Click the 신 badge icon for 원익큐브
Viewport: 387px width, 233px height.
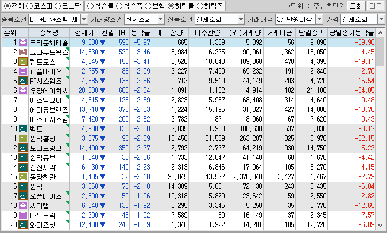[x=23, y=158]
